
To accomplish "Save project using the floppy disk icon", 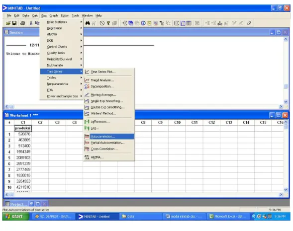I will pyautogui.click(x=14, y=23).
